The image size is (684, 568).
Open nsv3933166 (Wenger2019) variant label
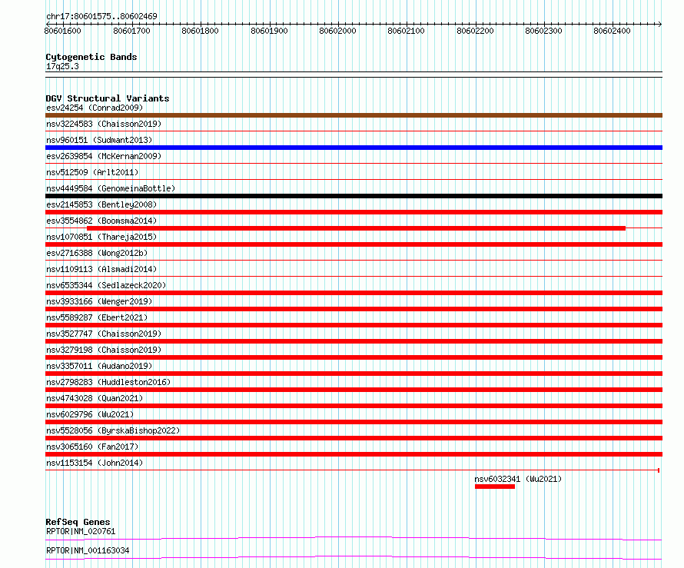pyautogui.click(x=99, y=301)
